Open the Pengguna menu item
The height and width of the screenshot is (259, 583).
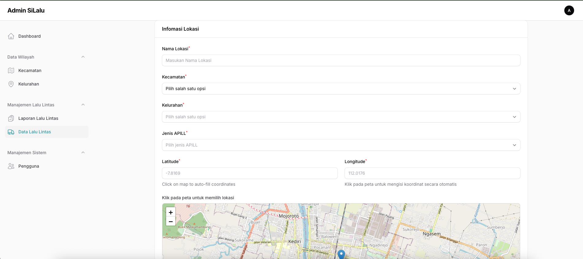(x=29, y=166)
